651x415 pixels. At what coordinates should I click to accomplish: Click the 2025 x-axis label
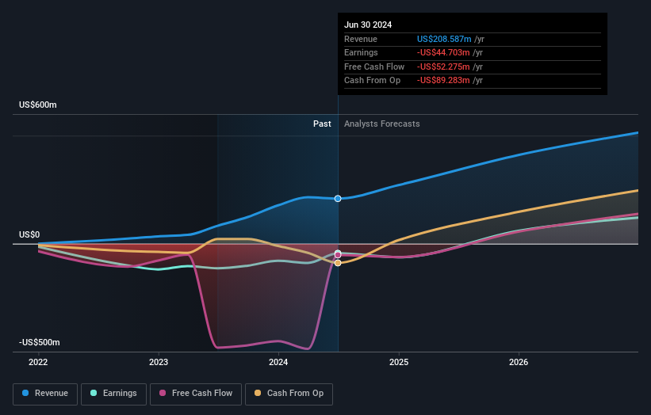[399, 362]
